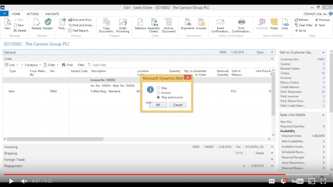
Task: Open the Order dropdown in Lines
Action: tap(51, 65)
